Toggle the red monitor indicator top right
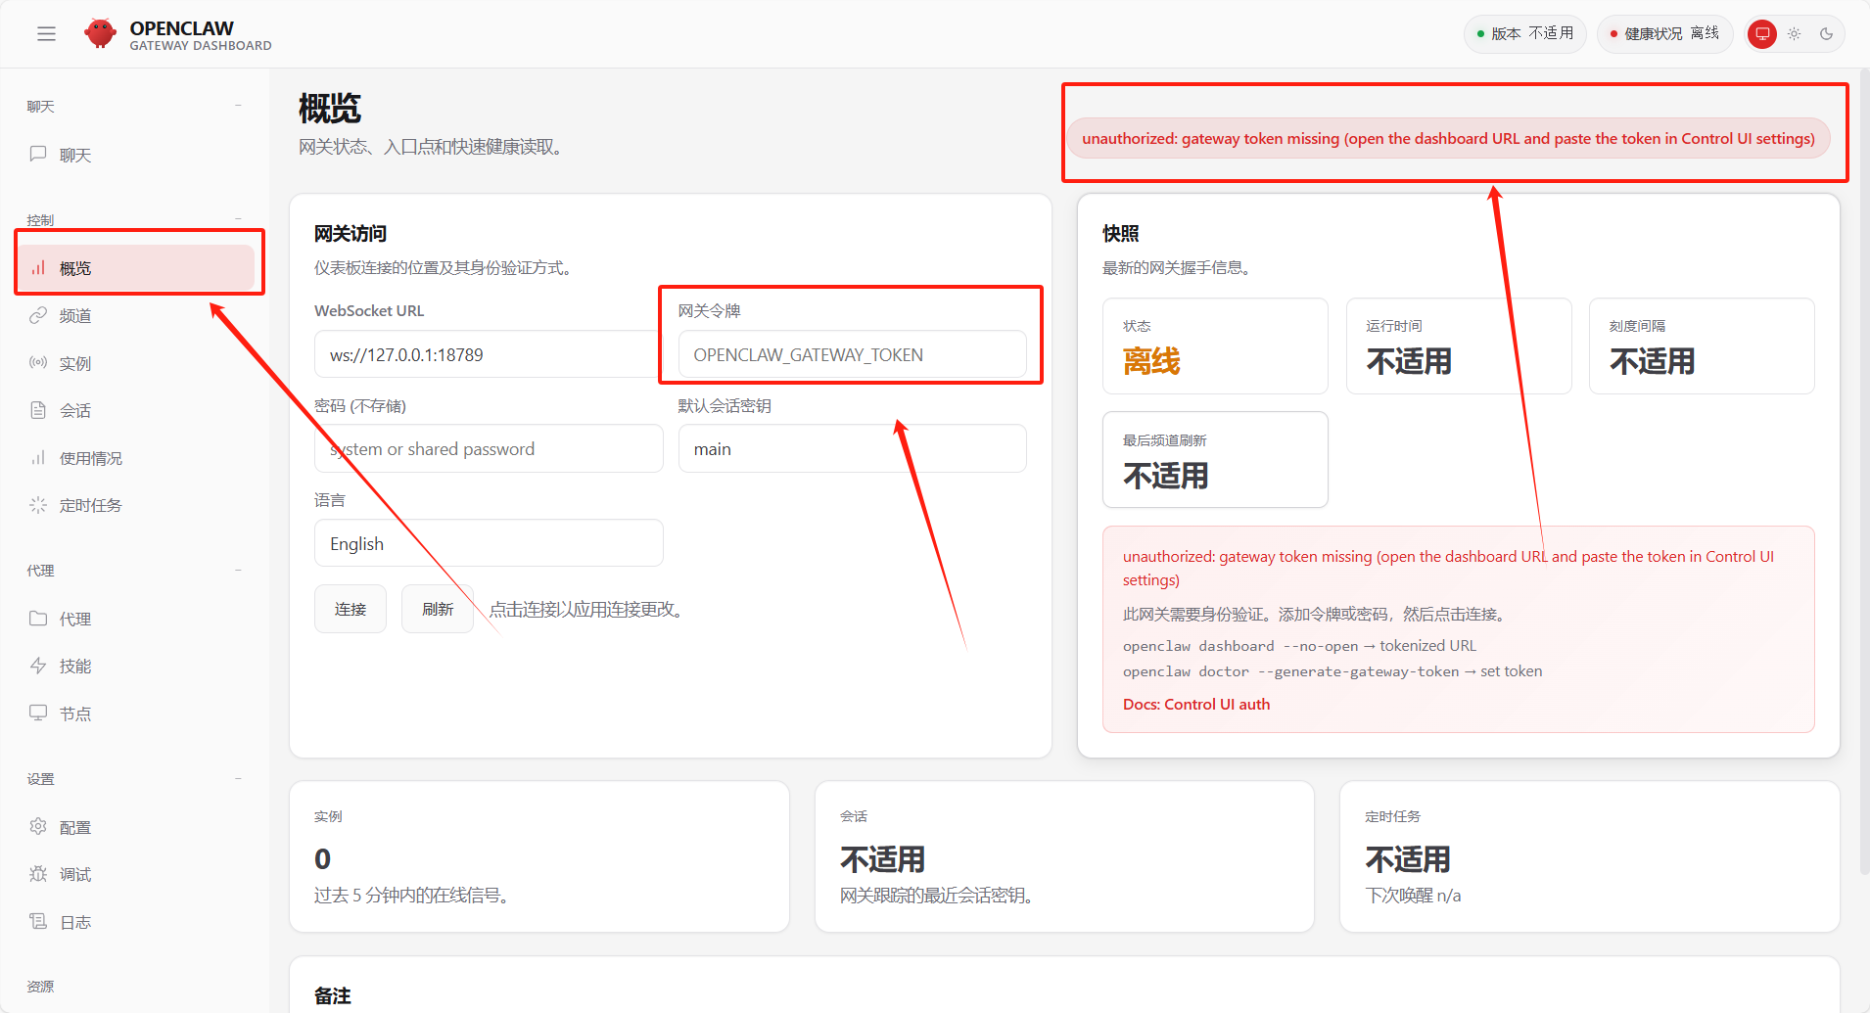 (x=1760, y=32)
